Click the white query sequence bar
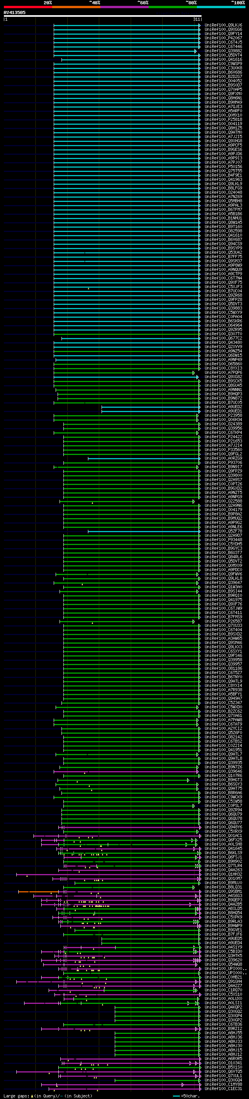 102,16
